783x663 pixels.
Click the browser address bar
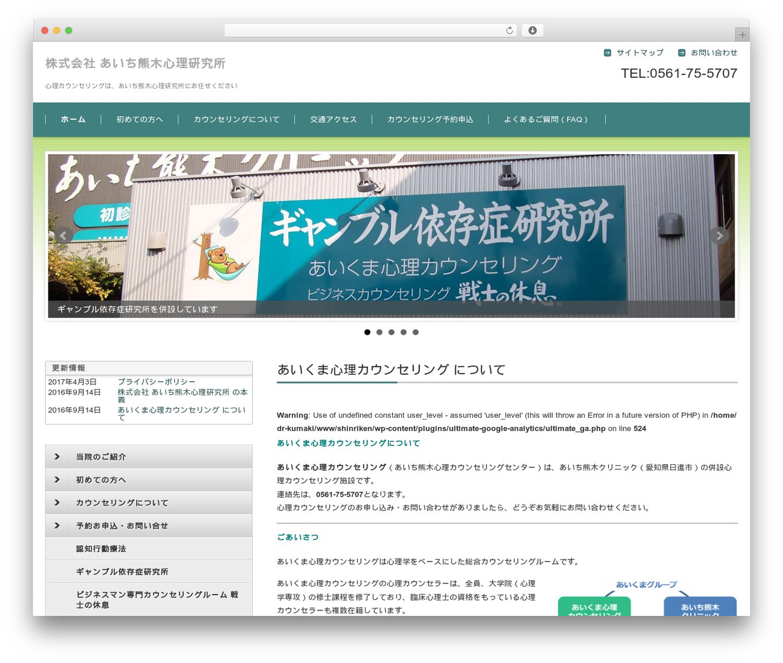click(x=370, y=31)
